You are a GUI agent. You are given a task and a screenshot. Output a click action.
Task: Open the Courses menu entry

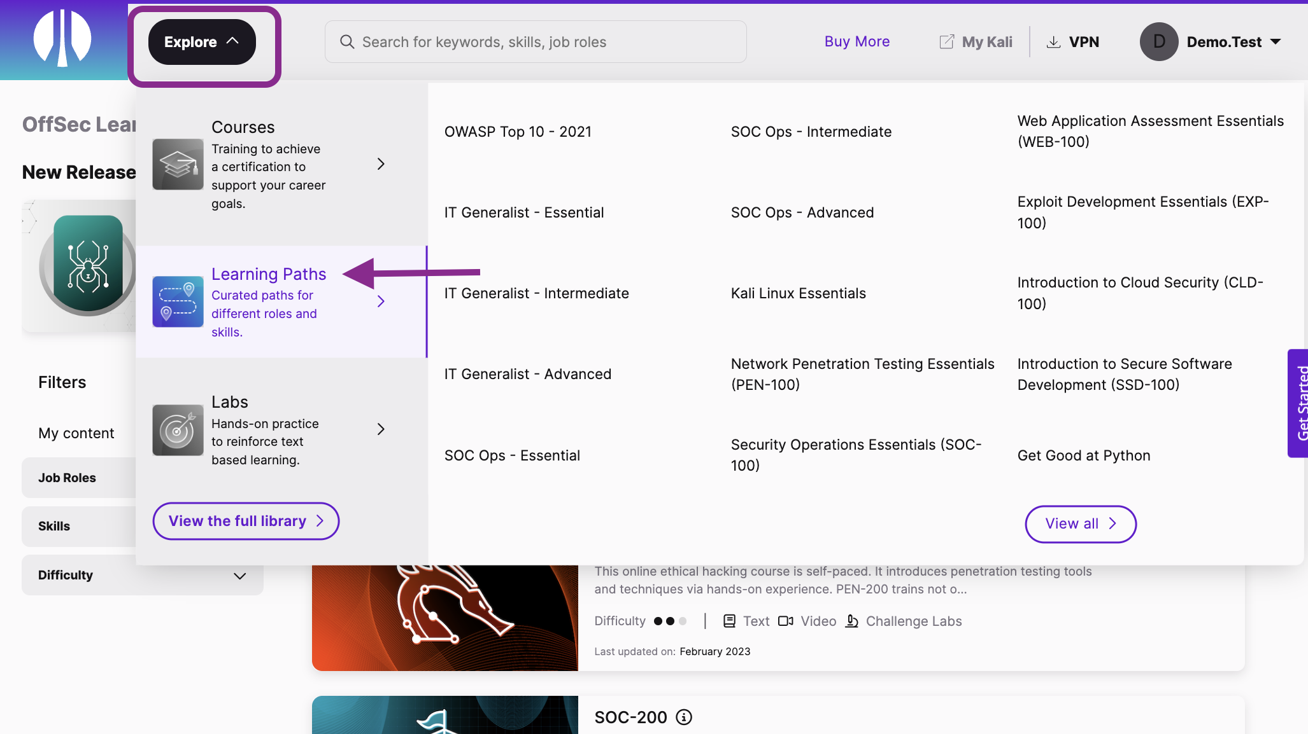click(243, 127)
